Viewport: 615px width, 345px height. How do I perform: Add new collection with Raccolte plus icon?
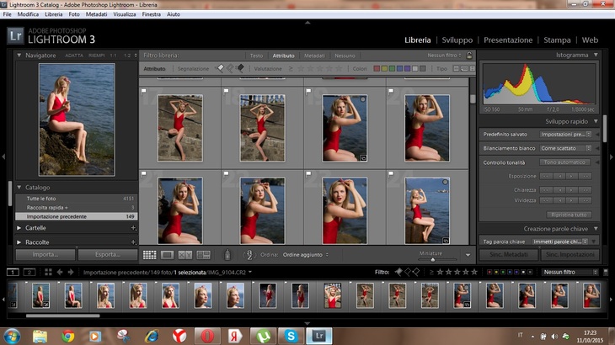(x=133, y=242)
